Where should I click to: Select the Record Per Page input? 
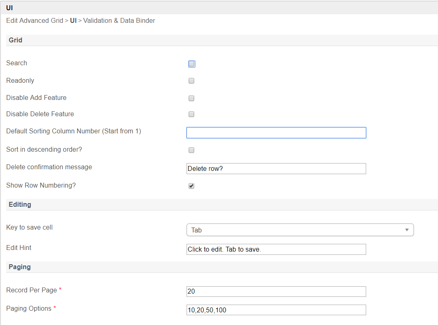[x=276, y=292]
